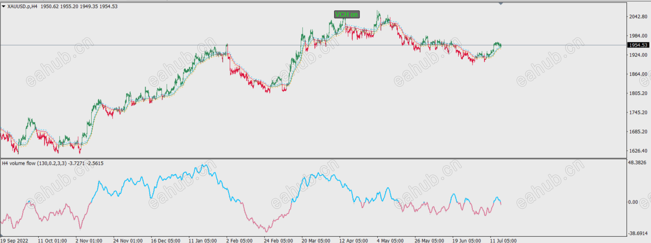Click the 1864.00 price axis label
The height and width of the screenshot is (243, 651).
638,74
